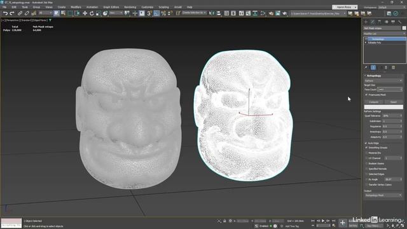
Task: Click the Remove Modifier trash icon
Action: (386, 67)
